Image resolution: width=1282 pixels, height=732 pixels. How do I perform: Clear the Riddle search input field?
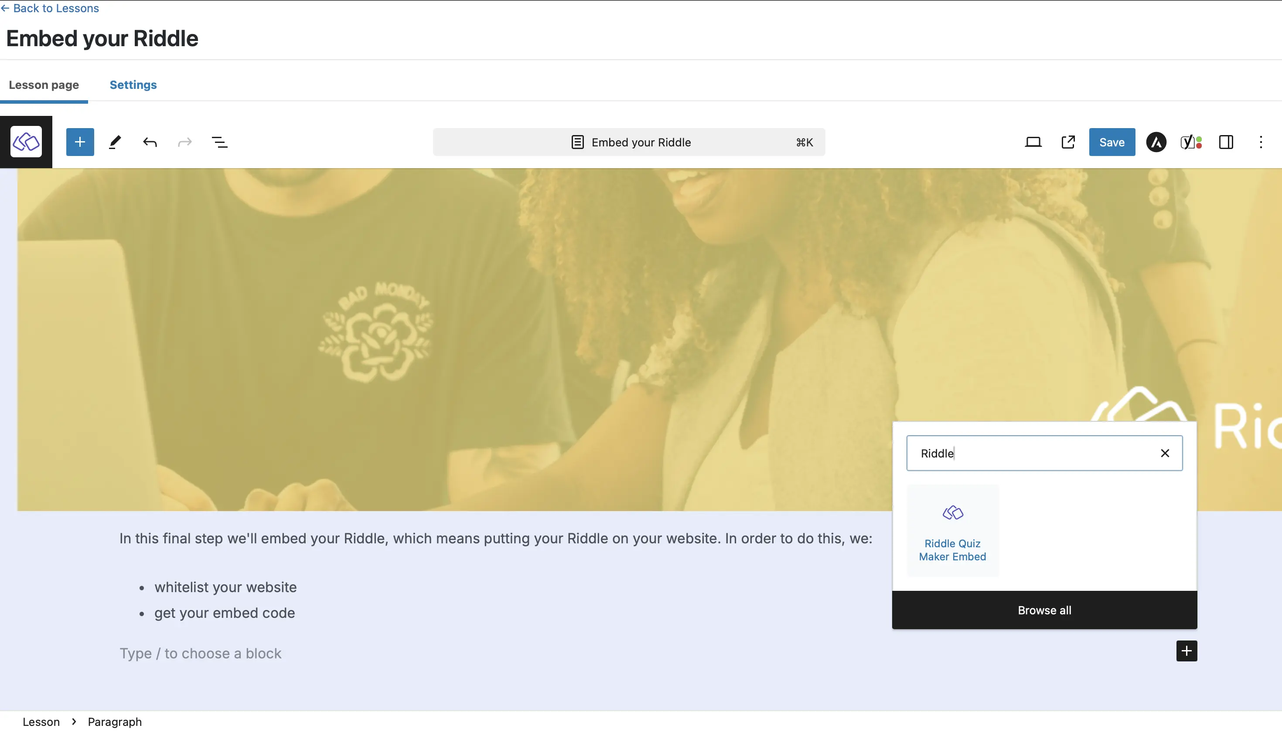coord(1165,453)
